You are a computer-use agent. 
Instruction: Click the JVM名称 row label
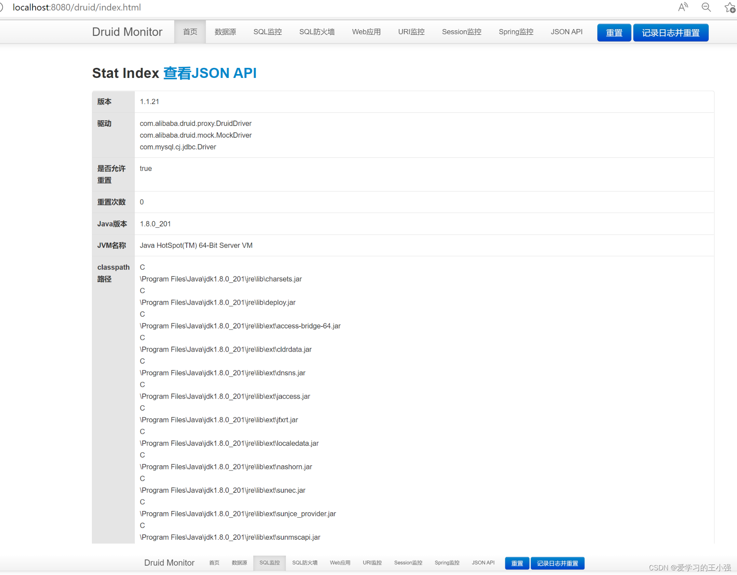click(112, 245)
